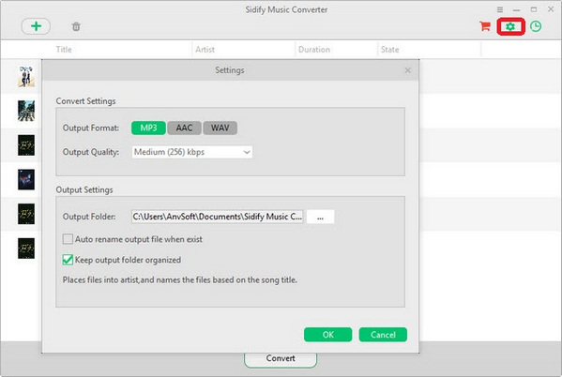The width and height of the screenshot is (562, 377).
Task: Enable Auto rename output file when exist
Action: coord(68,239)
